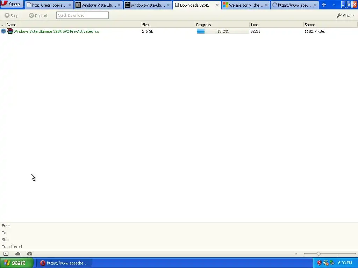Sort downloads by Name column

(73, 25)
